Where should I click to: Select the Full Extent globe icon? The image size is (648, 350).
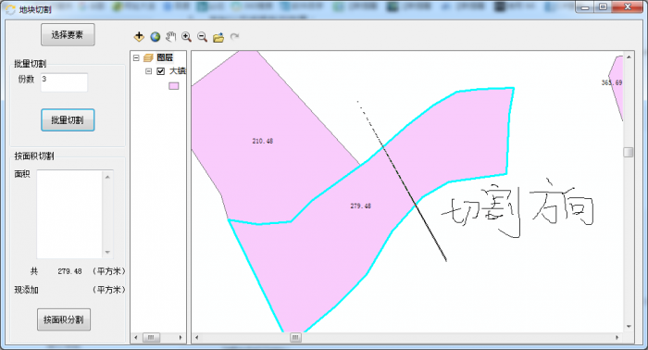coord(155,37)
